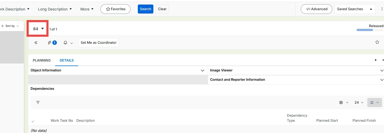This screenshot has width=384, height=133.
Task: Collapse panel with double left chevron
Action: 36,43
